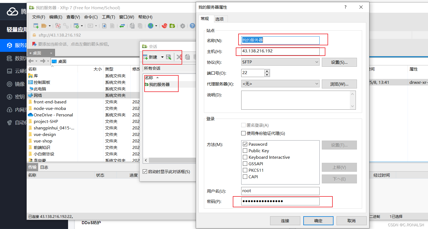
Task: Toggle the Password authentication checkbox
Action: [245, 144]
